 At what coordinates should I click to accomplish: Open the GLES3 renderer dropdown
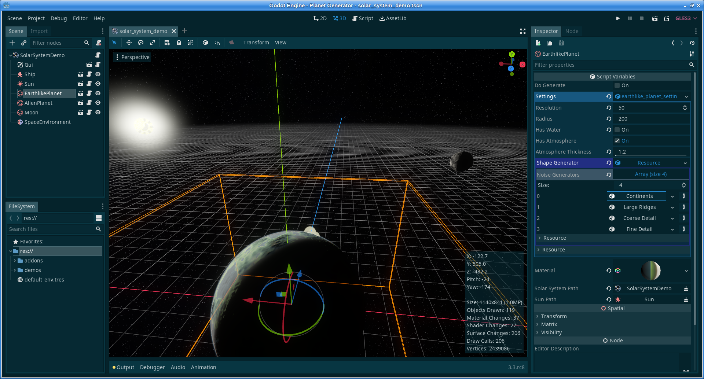(686, 18)
